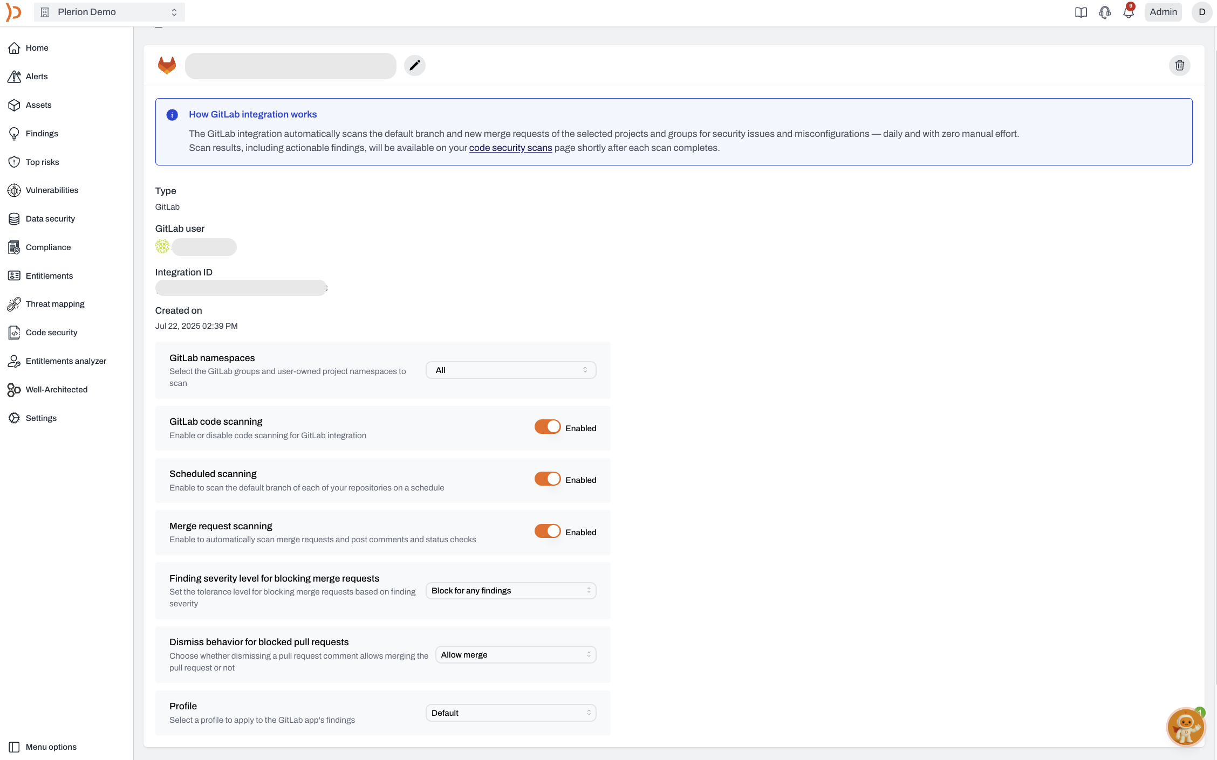Open Assets in sidebar
This screenshot has width=1217, height=760.
pyautogui.click(x=39, y=105)
